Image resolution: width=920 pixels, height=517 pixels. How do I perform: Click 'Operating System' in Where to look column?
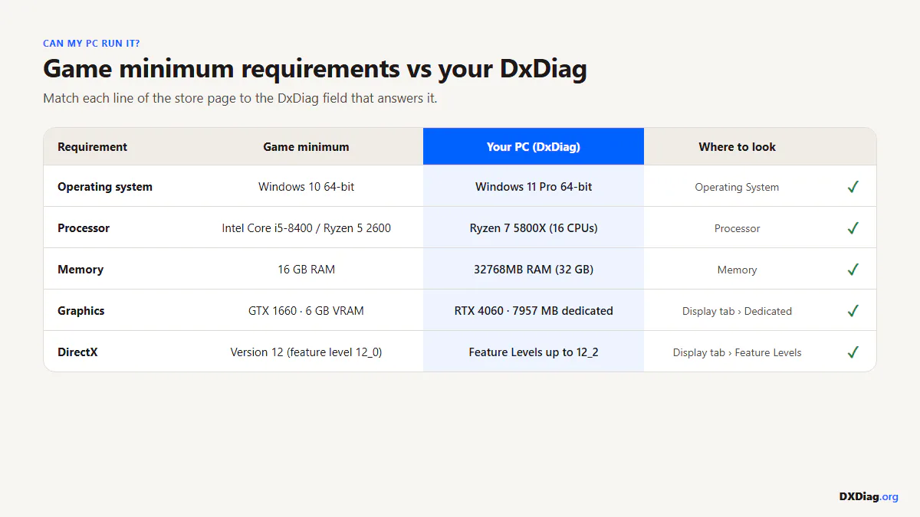737,187
